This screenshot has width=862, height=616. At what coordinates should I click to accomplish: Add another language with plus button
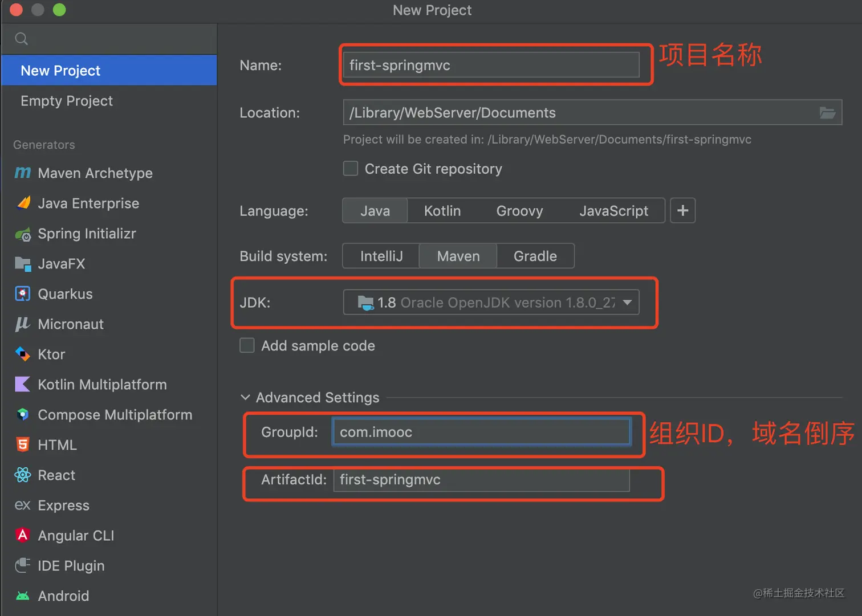[682, 211]
